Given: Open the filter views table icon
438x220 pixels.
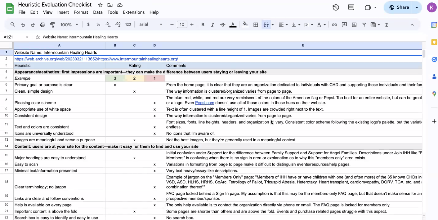Looking at the screenshot, I should (375, 24).
